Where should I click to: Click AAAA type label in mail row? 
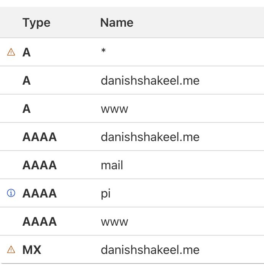[x=40, y=165]
